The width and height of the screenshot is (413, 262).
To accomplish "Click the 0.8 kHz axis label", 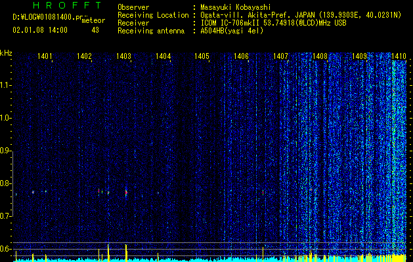I will click(5, 183).
